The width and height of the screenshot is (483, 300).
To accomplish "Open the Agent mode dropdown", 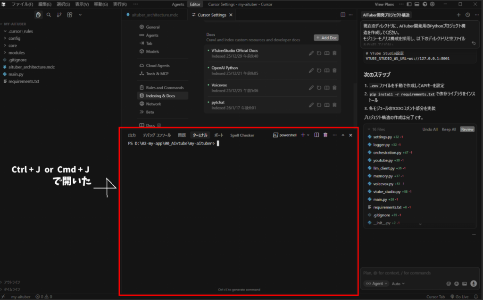I will 377,283.
